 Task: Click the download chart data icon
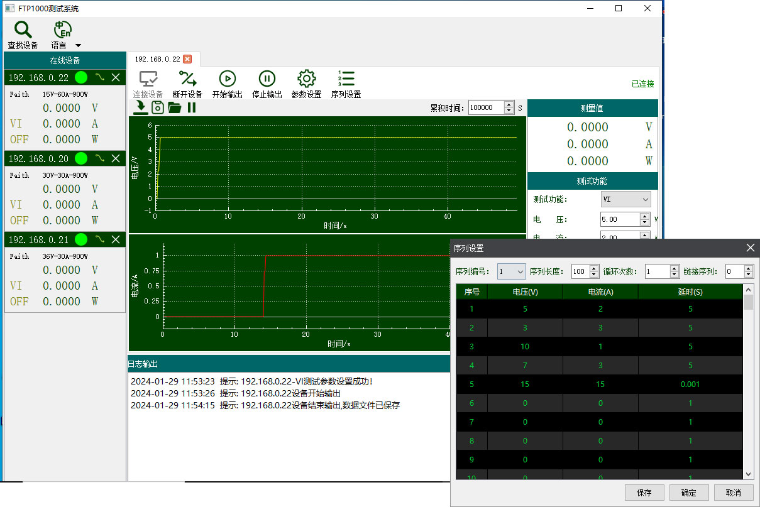141,107
